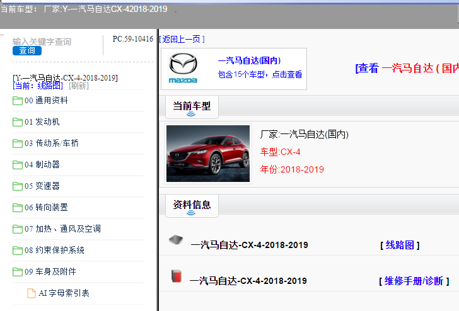Click the 查询 search button
459x311 pixels.
pos(27,50)
